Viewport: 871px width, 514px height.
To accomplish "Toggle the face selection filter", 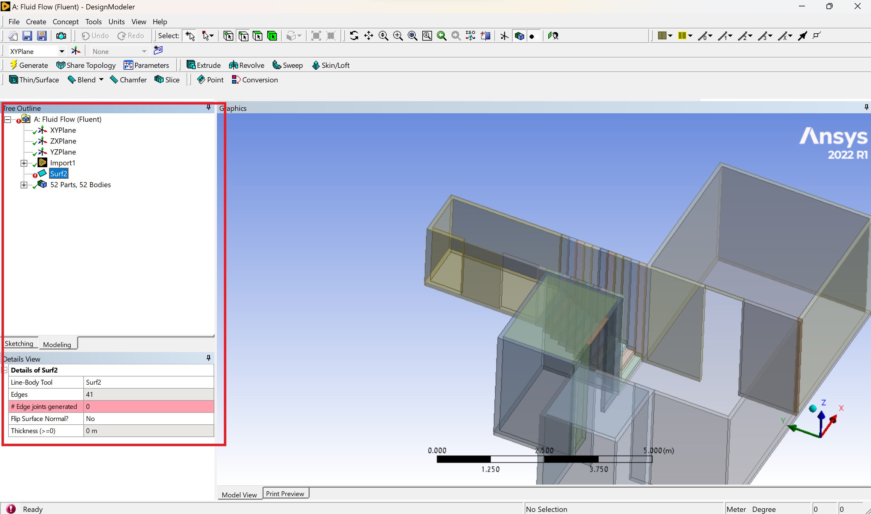I will click(258, 36).
